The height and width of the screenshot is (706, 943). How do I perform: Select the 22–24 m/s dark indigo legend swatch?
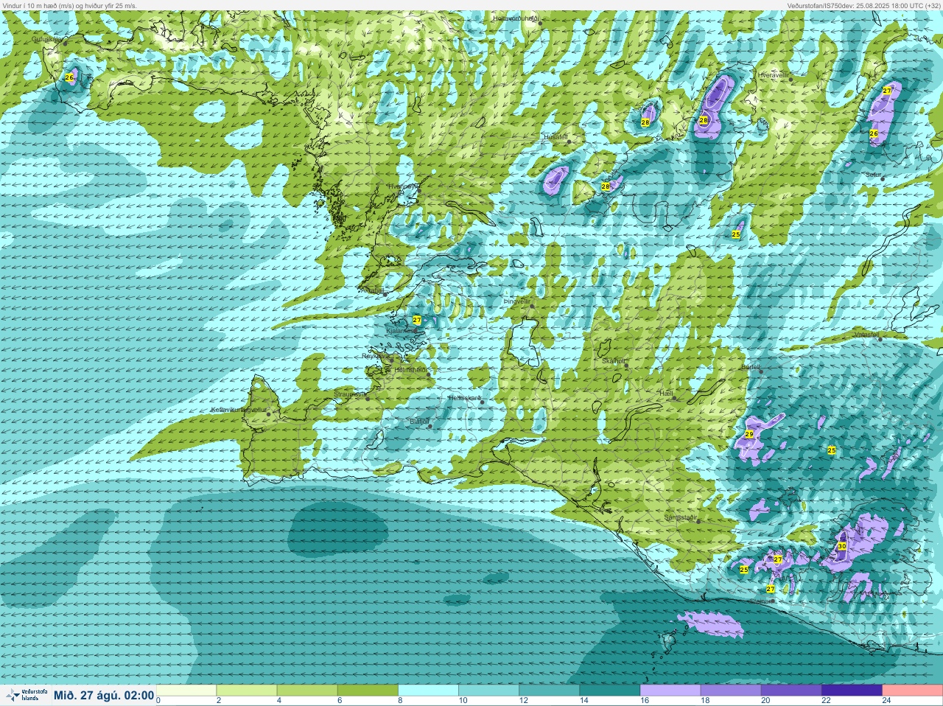[851, 691]
